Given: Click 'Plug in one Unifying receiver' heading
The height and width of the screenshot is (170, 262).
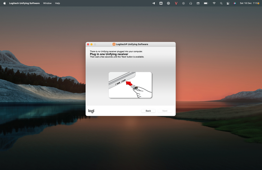Looking at the screenshot, I should coord(109,54).
